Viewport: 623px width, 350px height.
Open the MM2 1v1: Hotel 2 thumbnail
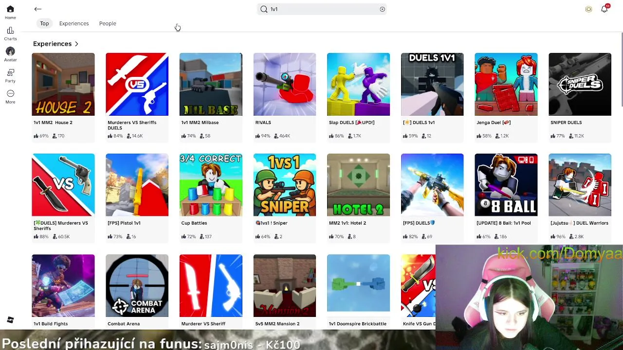click(x=358, y=185)
